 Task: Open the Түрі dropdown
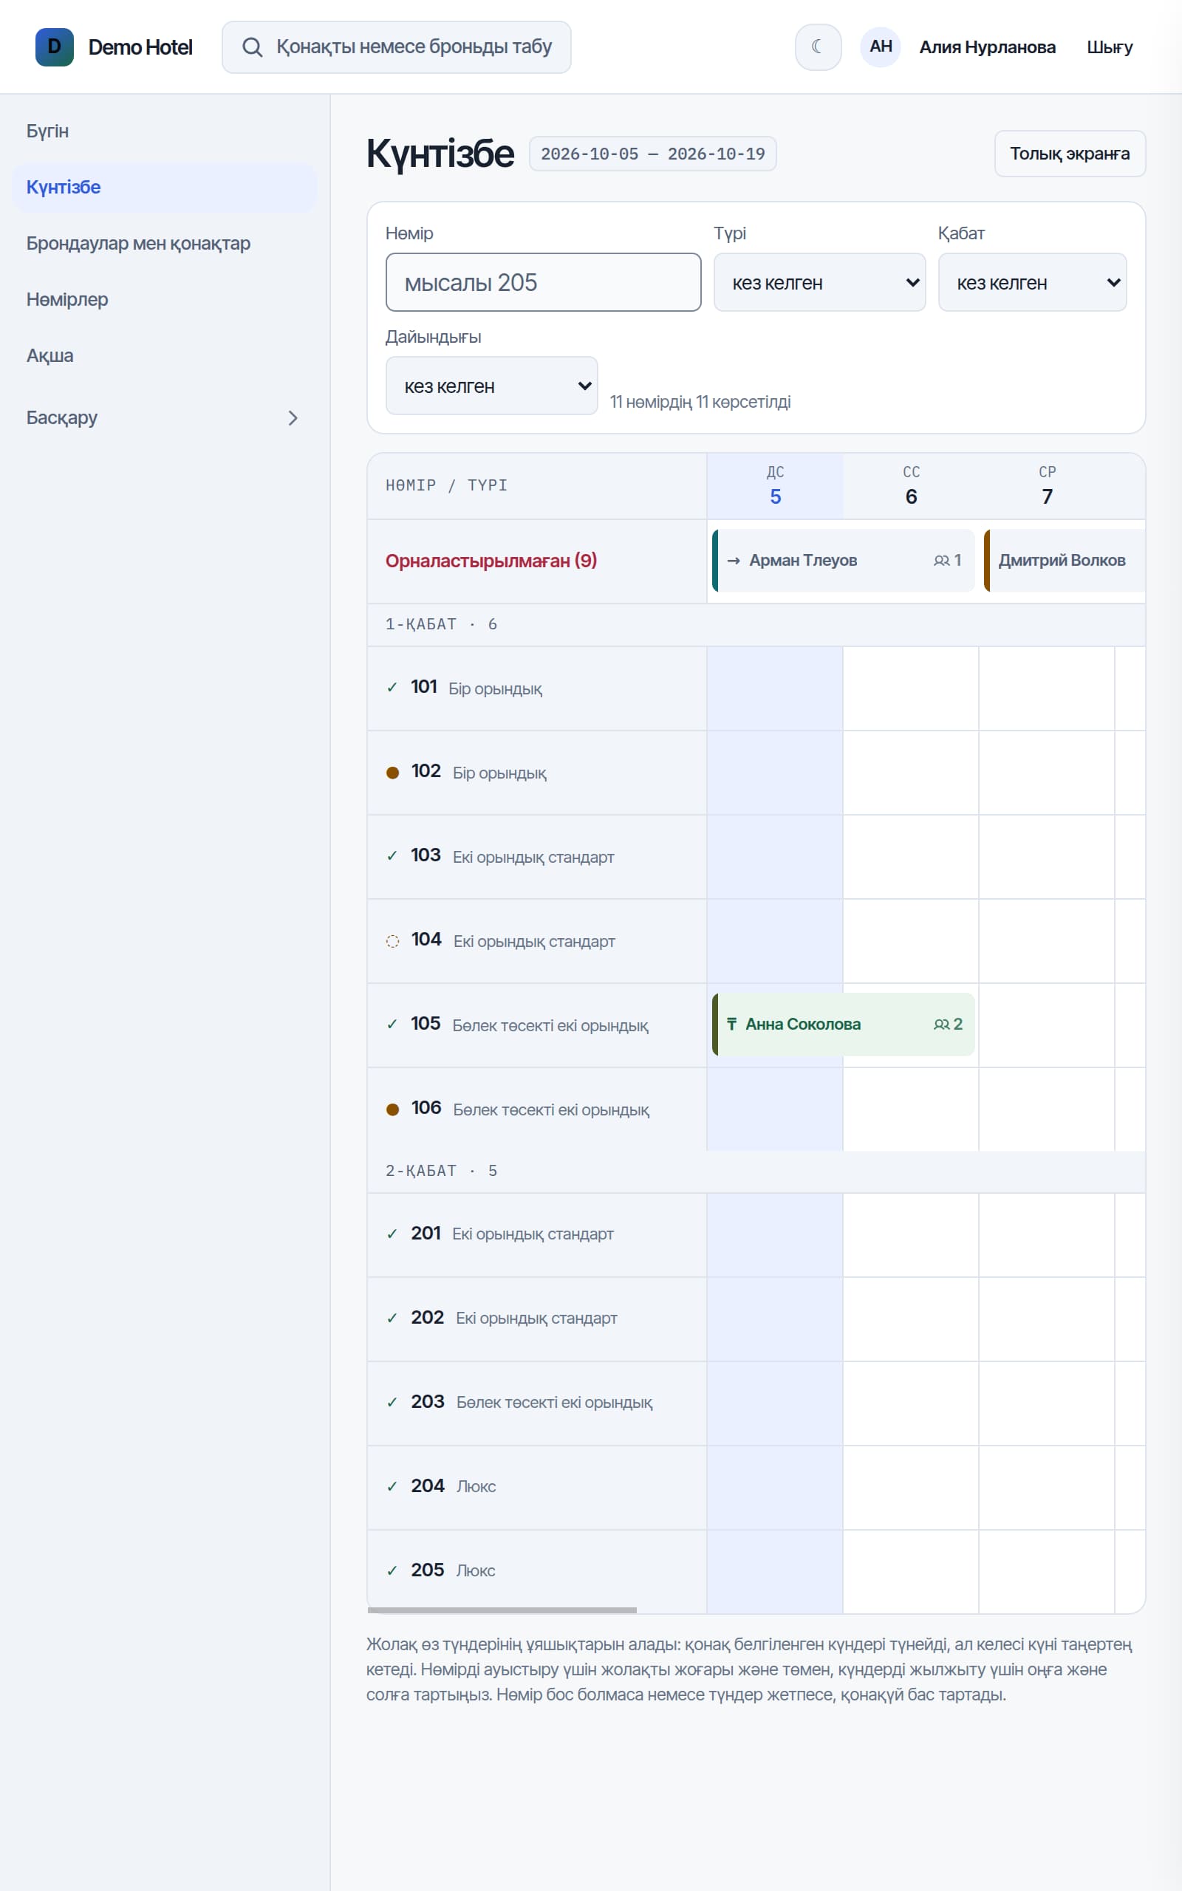[819, 282]
